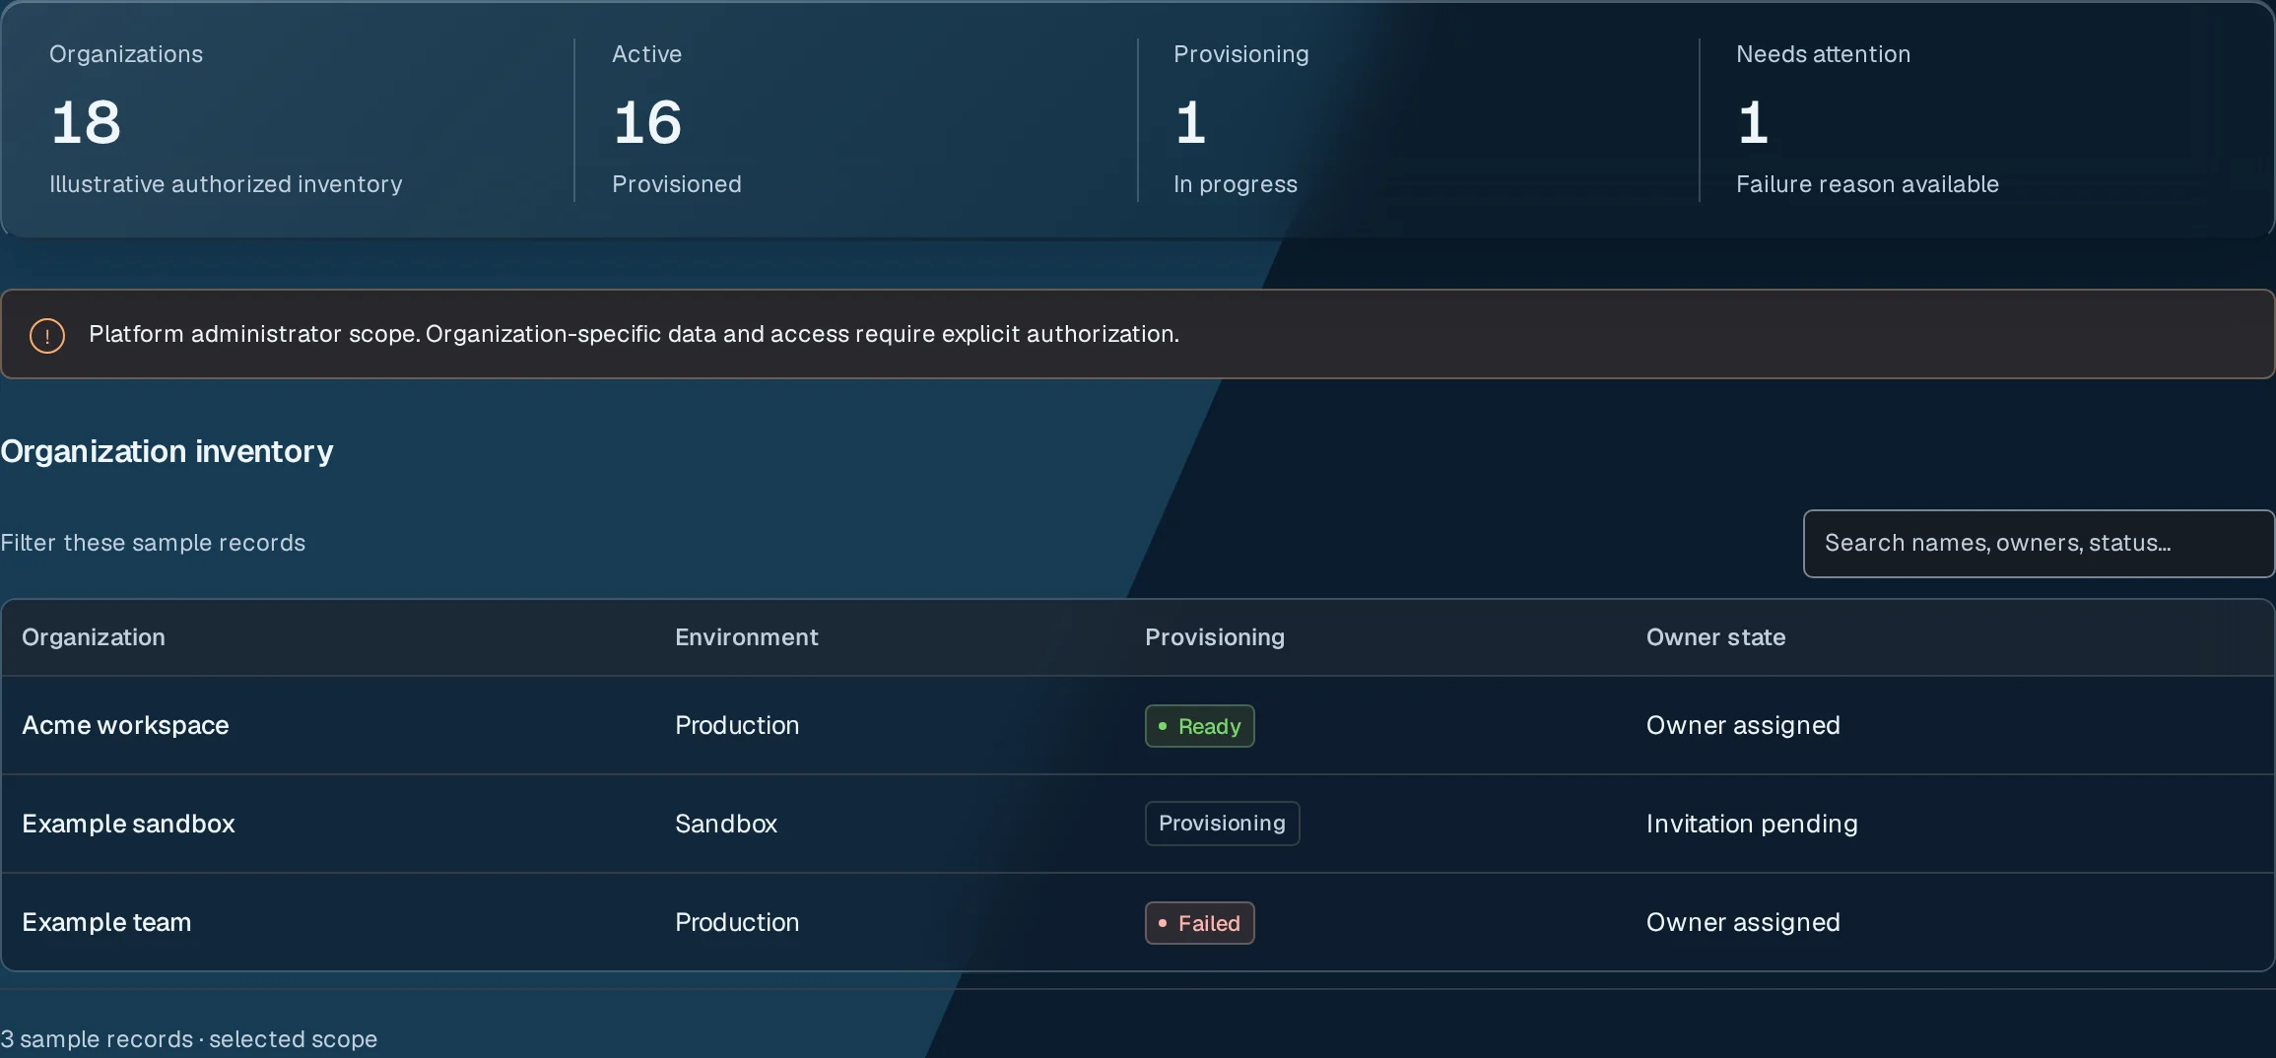Image resolution: width=2276 pixels, height=1058 pixels.
Task: Select the Failed status badge for Example team
Action: coord(1199,923)
